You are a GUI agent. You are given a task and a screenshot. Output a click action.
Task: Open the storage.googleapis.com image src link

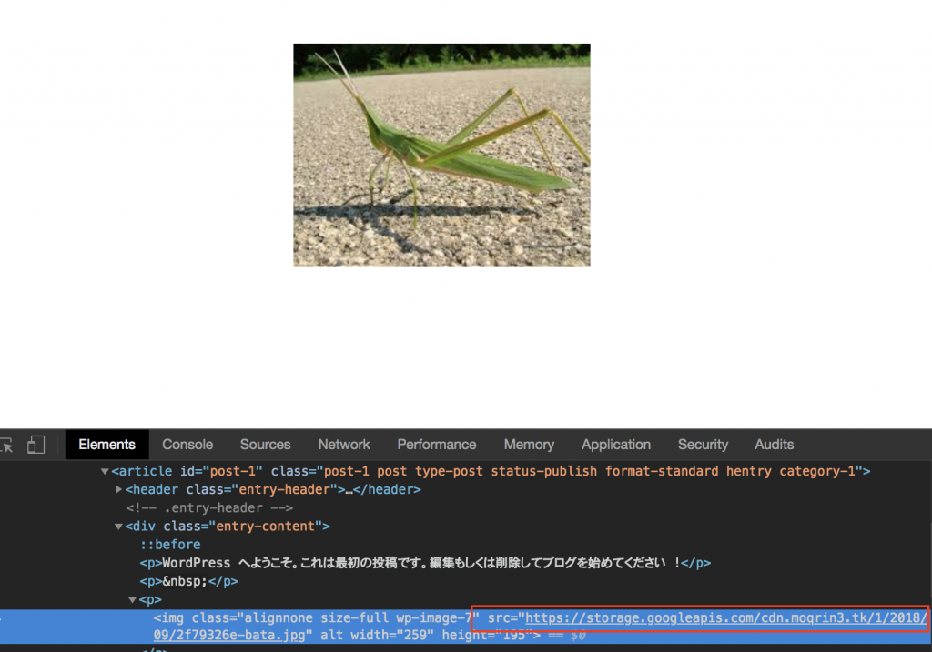pos(725,618)
